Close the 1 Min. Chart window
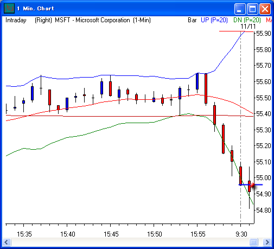 tap(265, 9)
